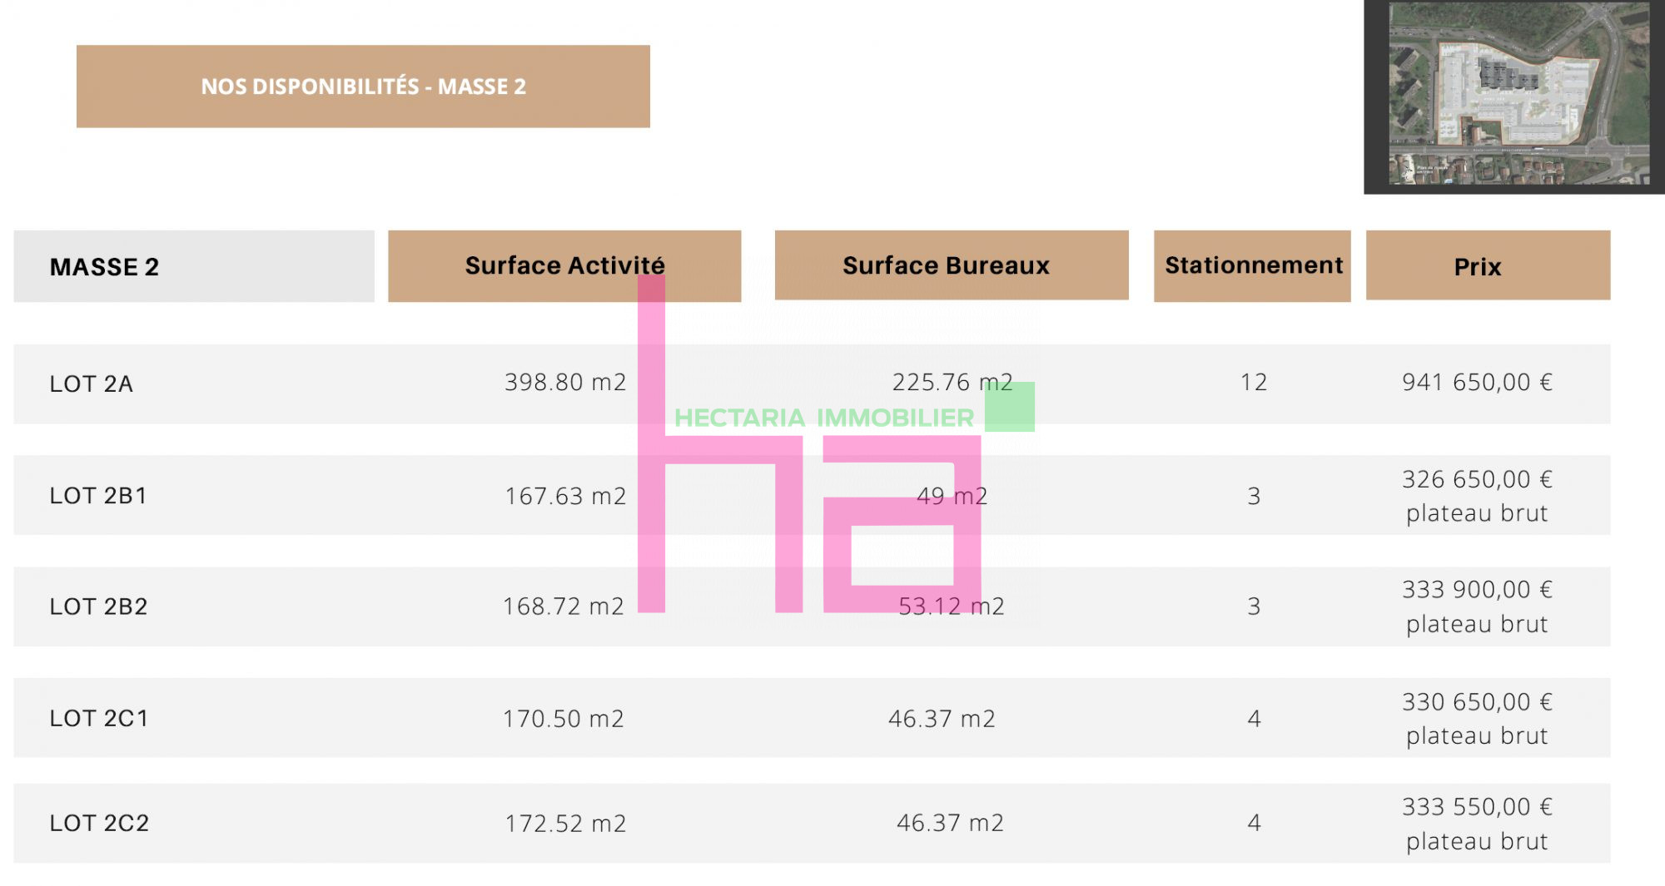This screenshot has height=886, width=1665.
Task: Click the 941 650,00 € price
Action: 1477,382
